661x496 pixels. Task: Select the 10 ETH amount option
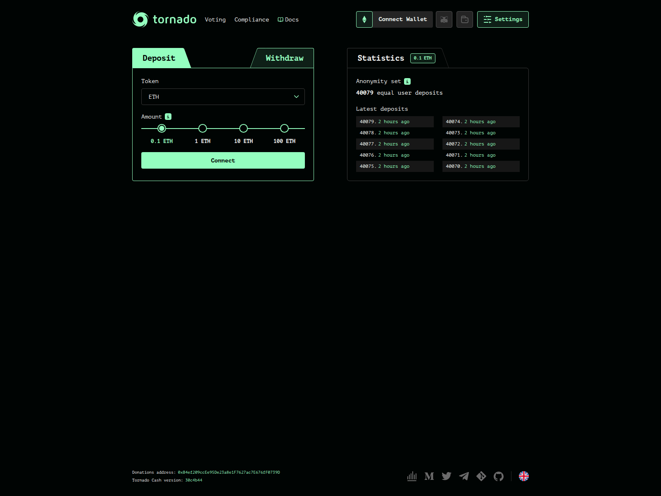tap(243, 129)
